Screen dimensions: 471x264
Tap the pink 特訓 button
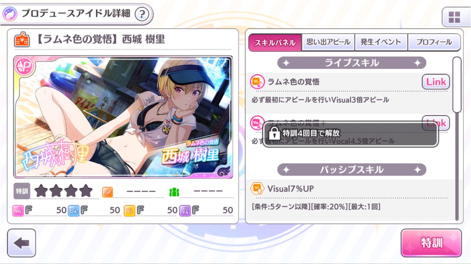(x=431, y=243)
